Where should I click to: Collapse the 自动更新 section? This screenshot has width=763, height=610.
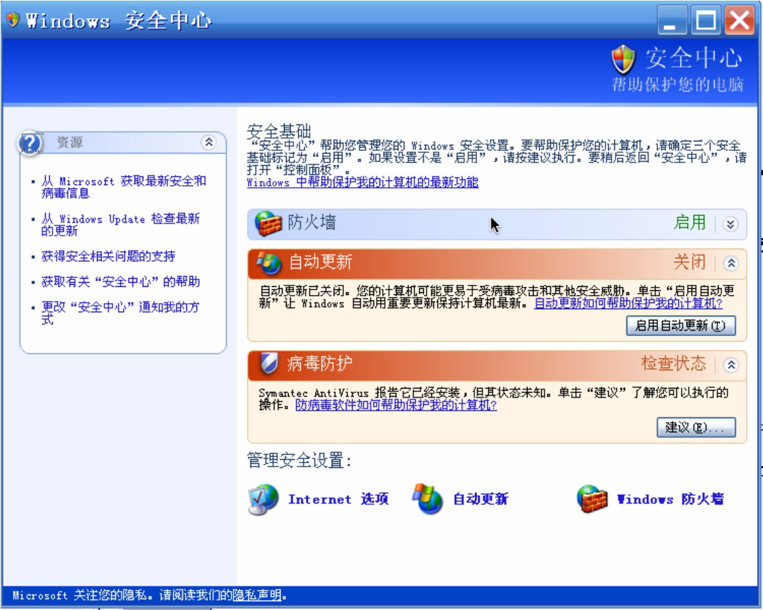click(731, 263)
